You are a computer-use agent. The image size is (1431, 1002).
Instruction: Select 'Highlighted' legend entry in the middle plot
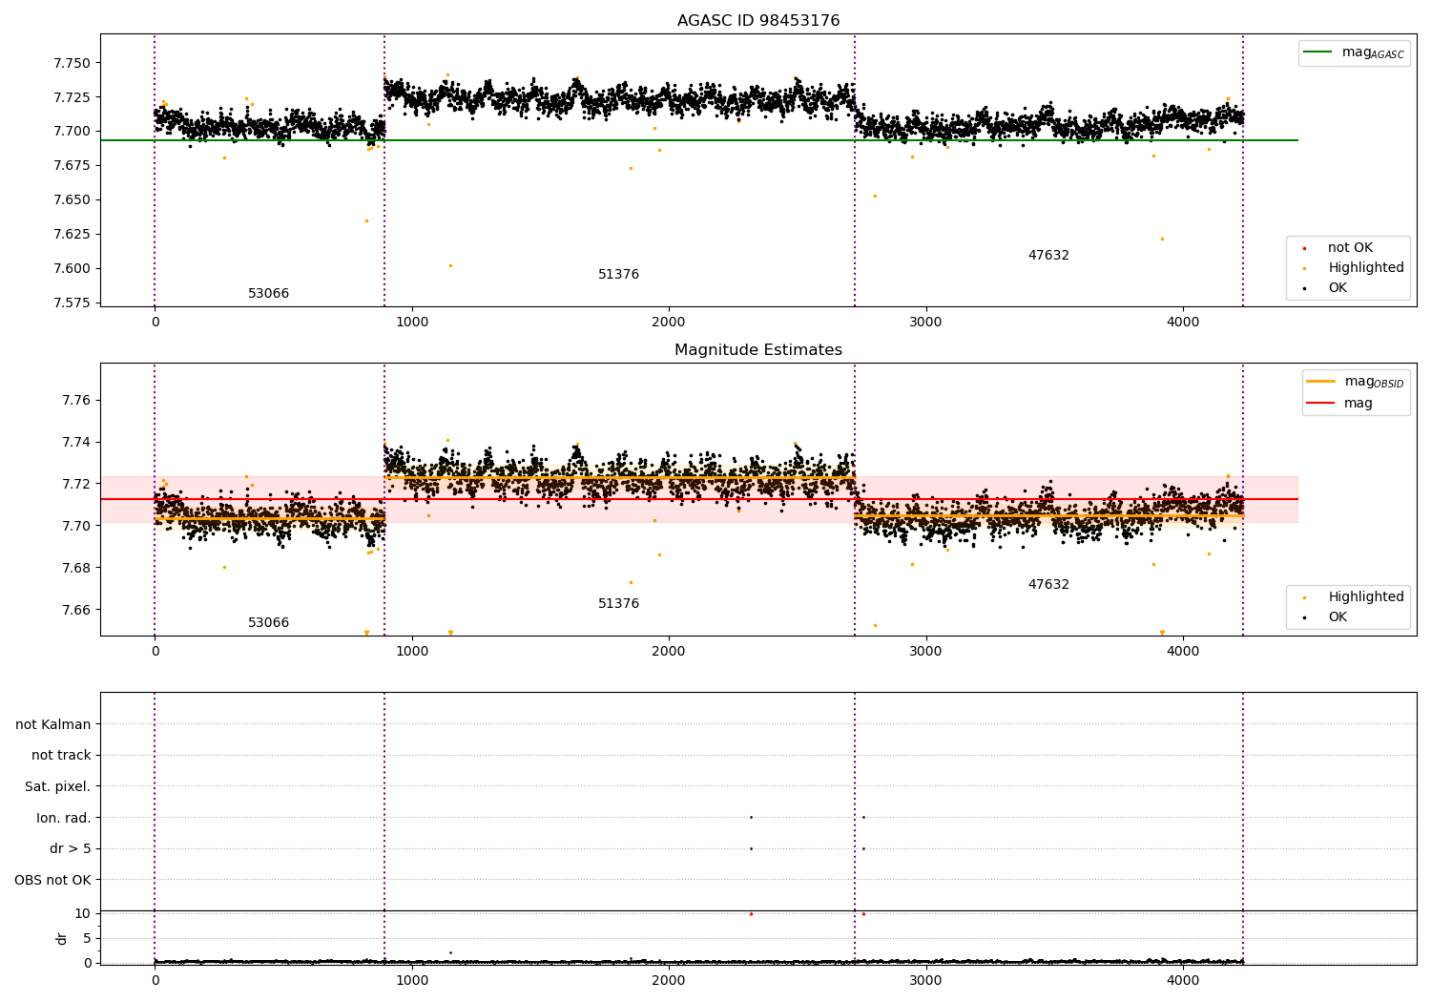[1354, 597]
